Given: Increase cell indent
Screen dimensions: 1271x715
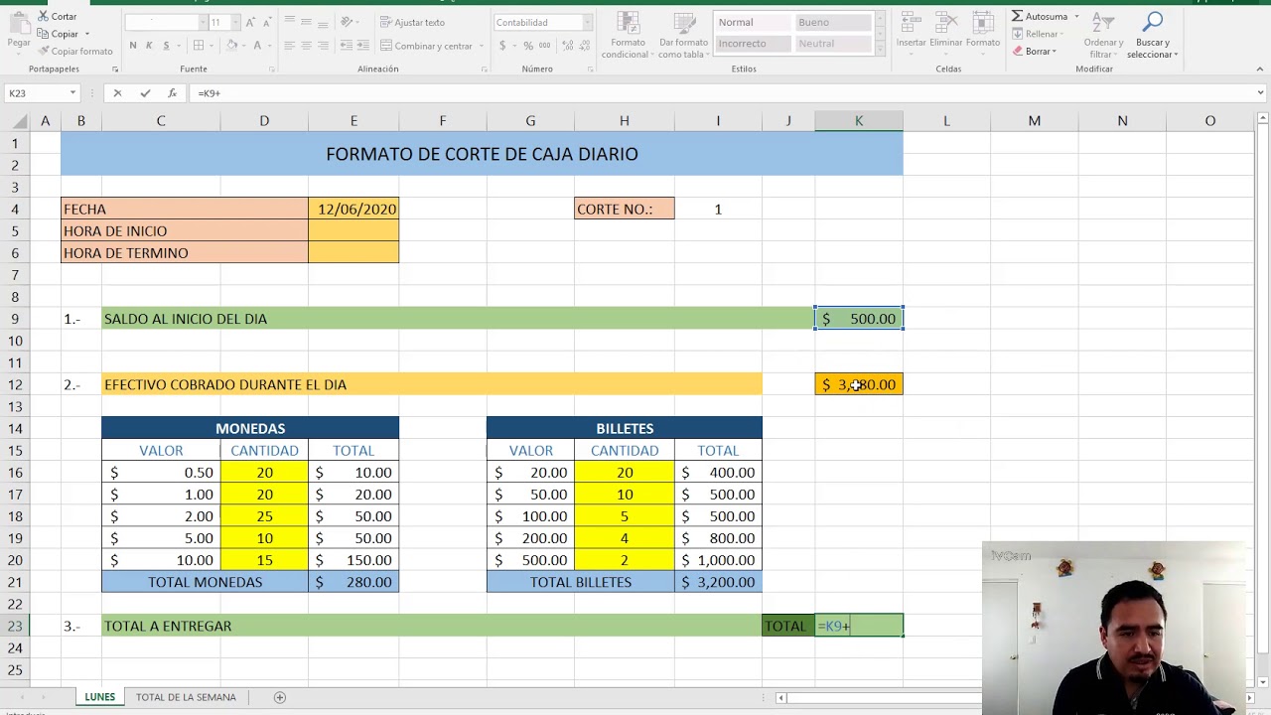Looking at the screenshot, I should [362, 46].
